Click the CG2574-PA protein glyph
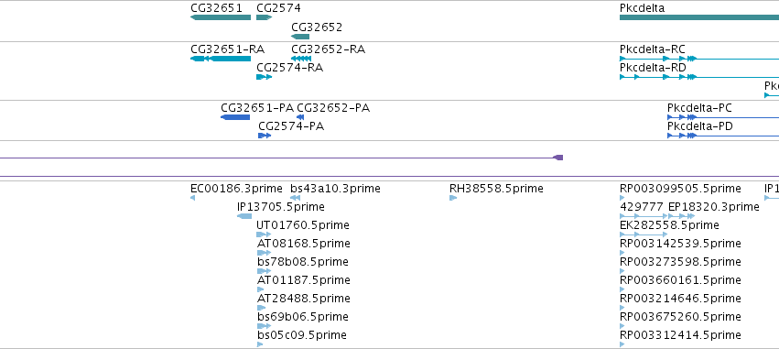 click(x=265, y=136)
